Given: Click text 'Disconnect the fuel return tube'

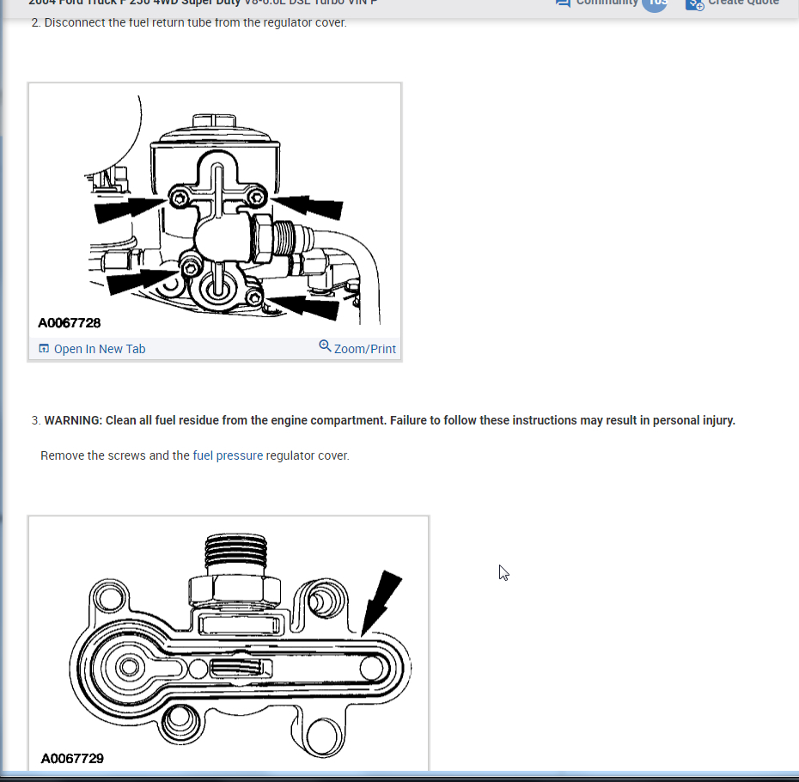Looking at the screenshot, I should point(125,22).
